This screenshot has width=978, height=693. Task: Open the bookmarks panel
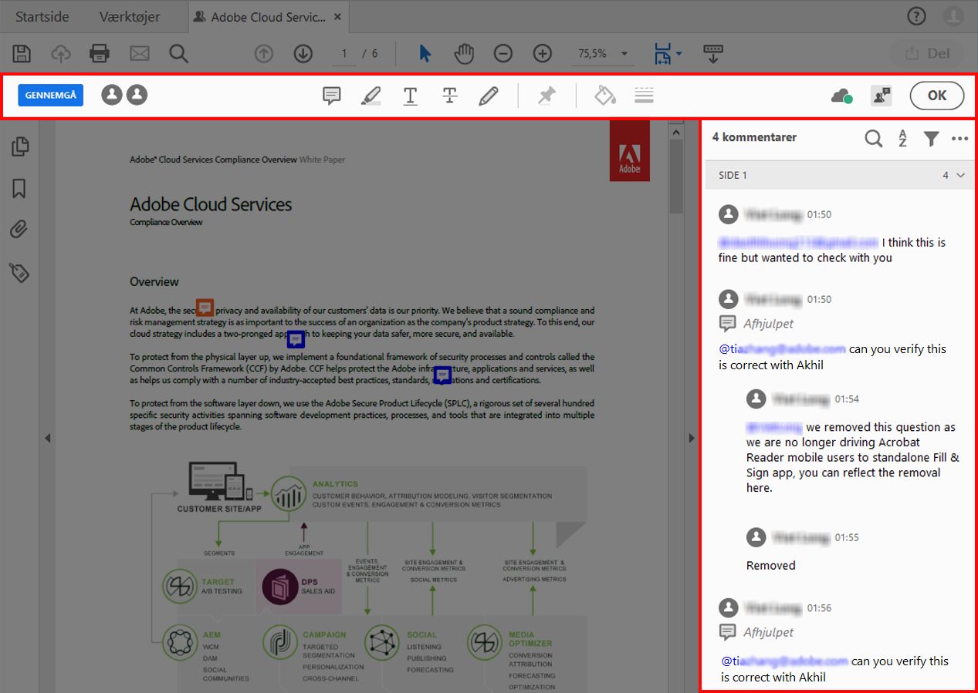pos(19,188)
